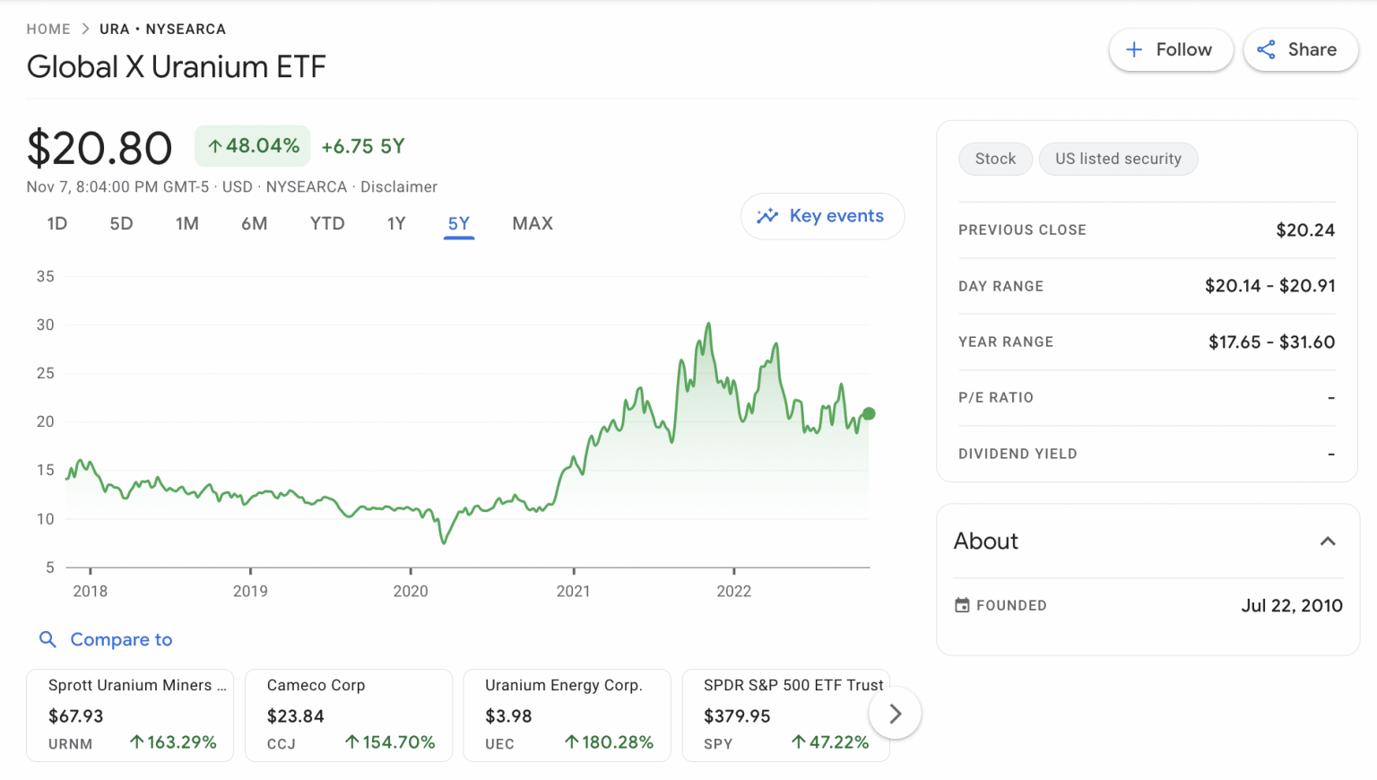
Task: Click the Follow button
Action: (1171, 49)
